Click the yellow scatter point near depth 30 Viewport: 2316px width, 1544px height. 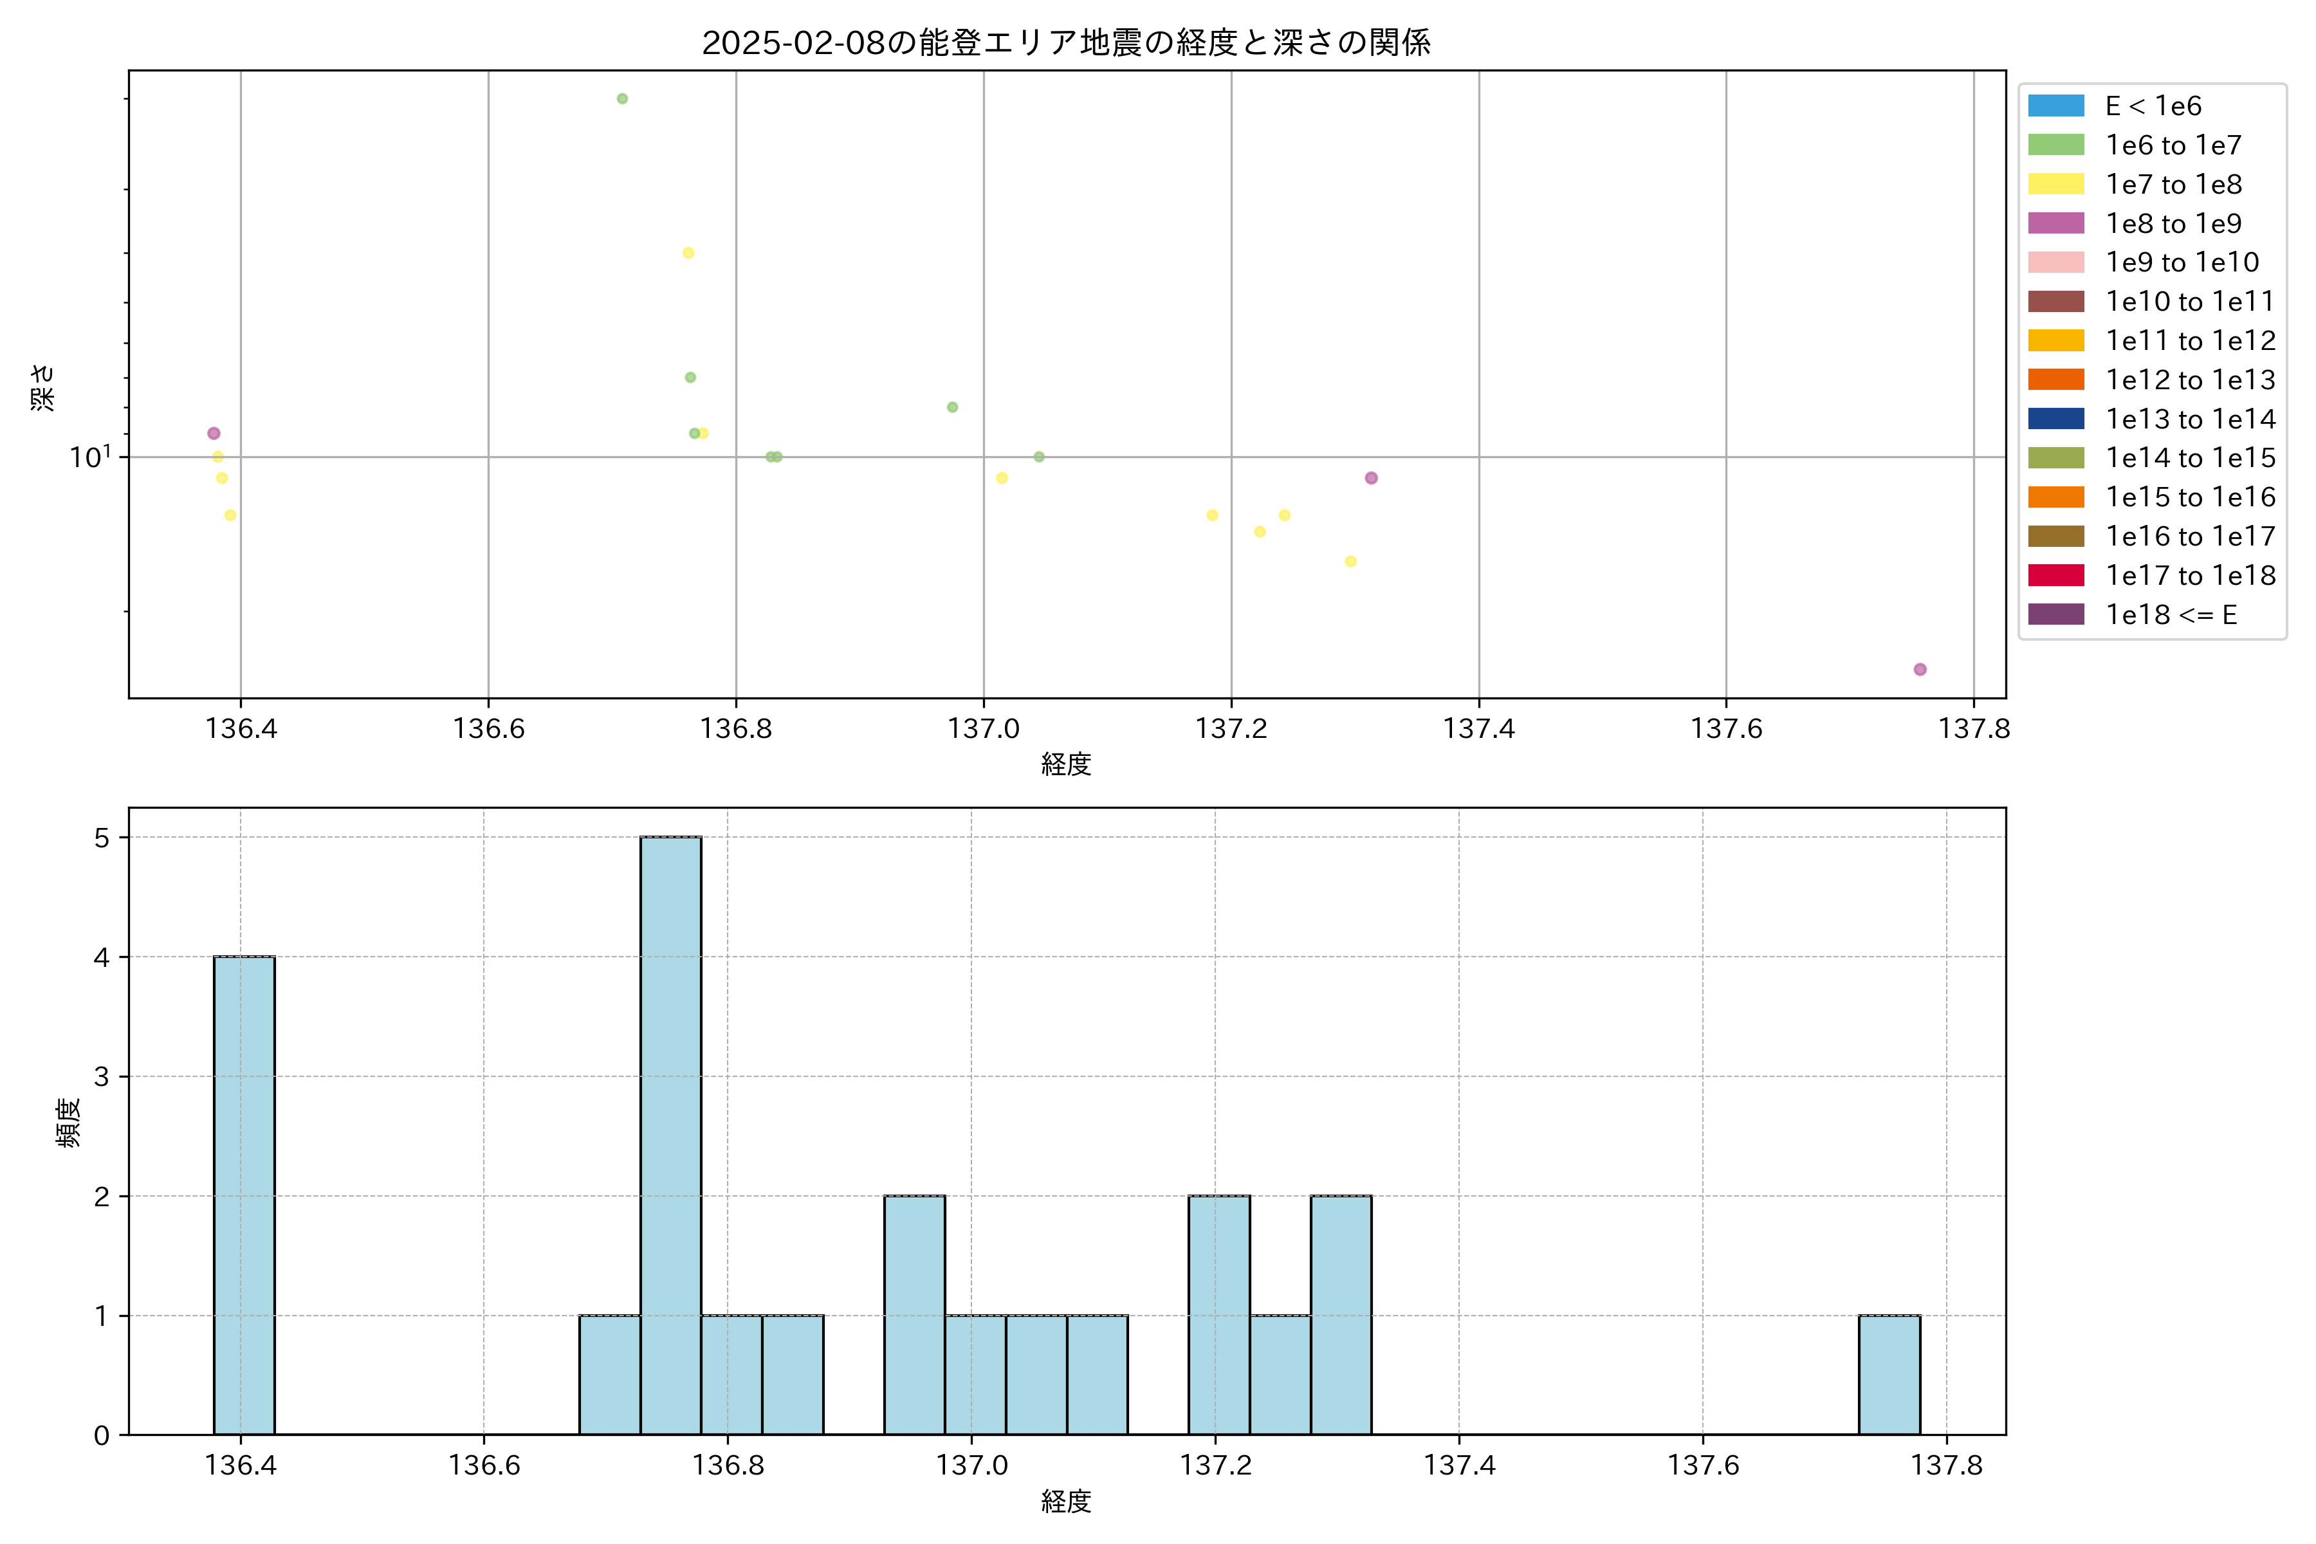click(x=688, y=253)
